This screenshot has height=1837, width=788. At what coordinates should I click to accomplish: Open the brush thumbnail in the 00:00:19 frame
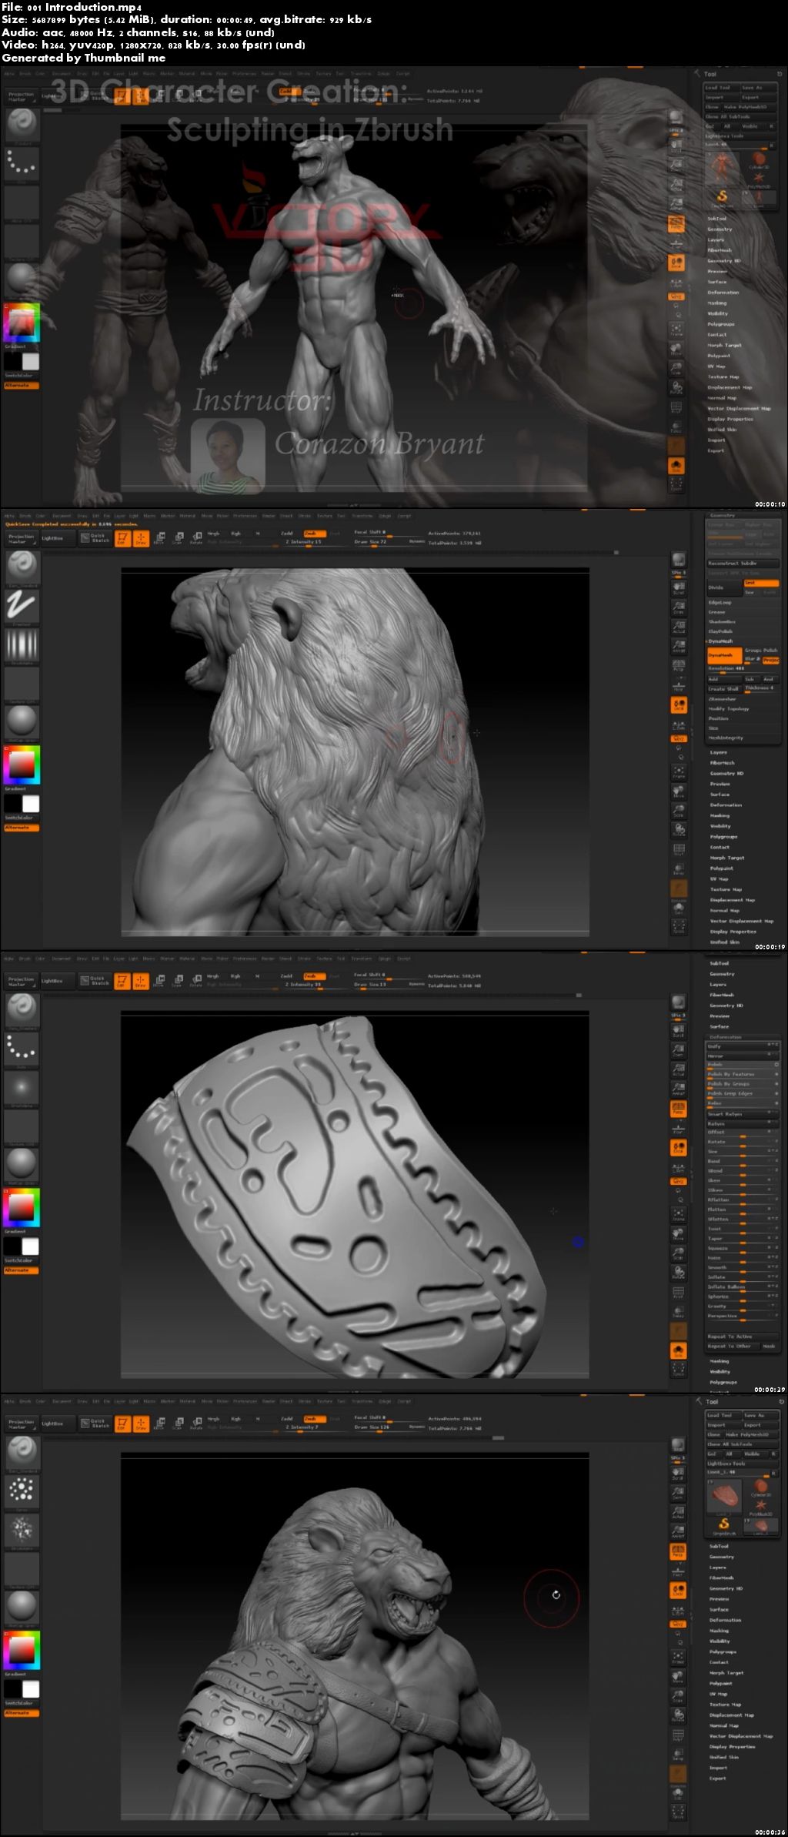coord(22,567)
